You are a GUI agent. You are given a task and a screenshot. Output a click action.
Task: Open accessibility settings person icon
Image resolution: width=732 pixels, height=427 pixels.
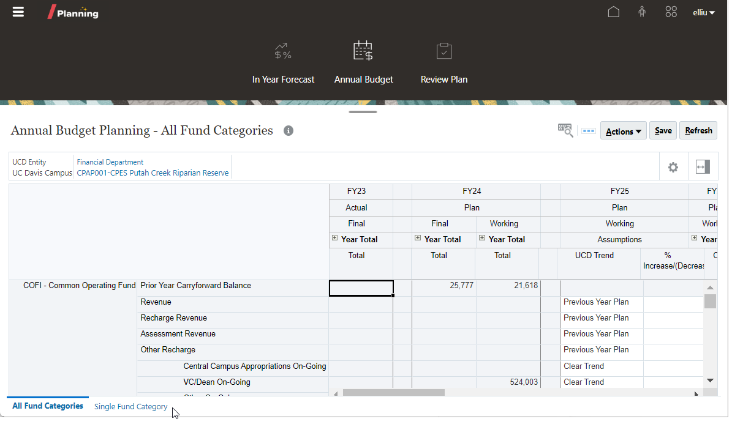coord(642,11)
